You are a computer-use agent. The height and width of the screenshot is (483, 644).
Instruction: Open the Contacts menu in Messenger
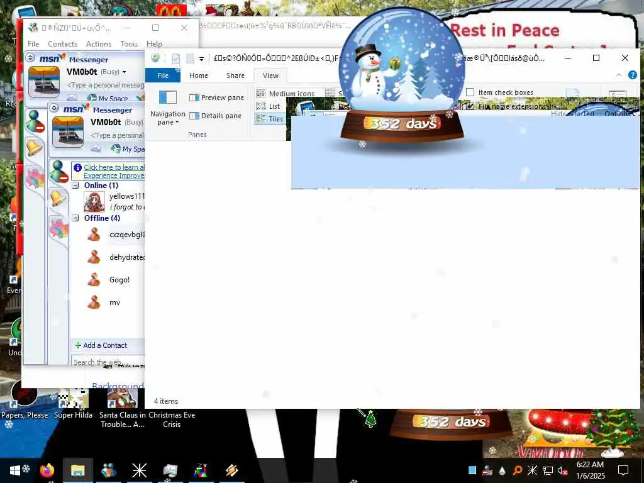(62, 43)
